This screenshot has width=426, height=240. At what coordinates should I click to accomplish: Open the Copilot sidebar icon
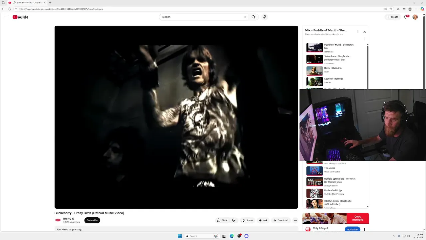pyautogui.click(x=422, y=9)
